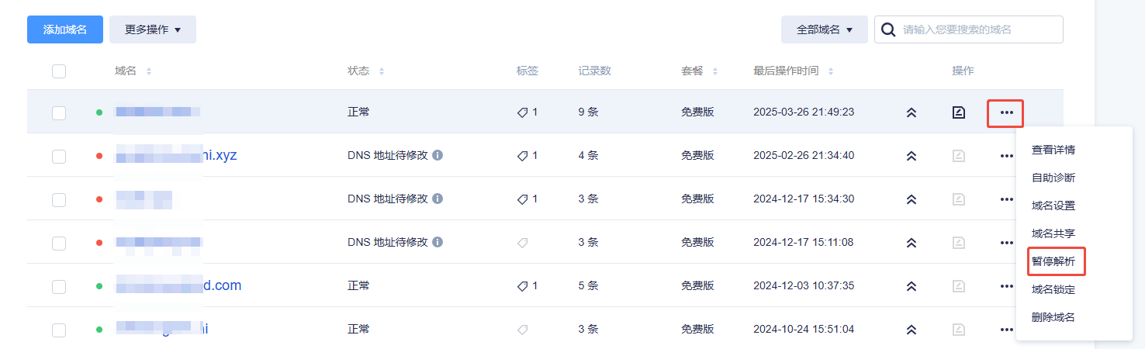
Task: Click the remark edit icon in the first row
Action: [x=959, y=112]
